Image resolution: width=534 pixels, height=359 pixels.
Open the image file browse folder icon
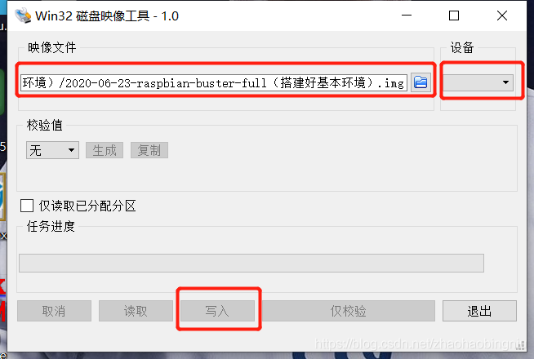pos(421,82)
